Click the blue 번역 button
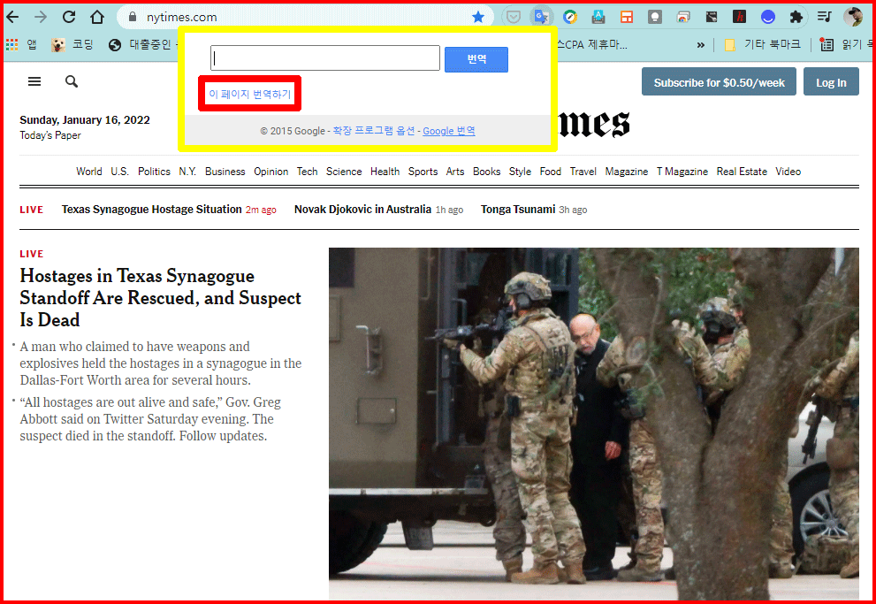Viewport: 876px width, 604px height. [x=476, y=59]
